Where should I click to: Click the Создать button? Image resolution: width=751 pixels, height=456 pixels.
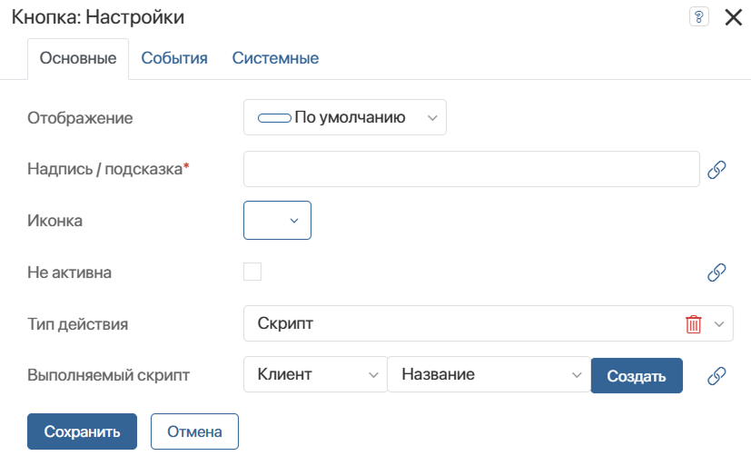[x=637, y=376]
